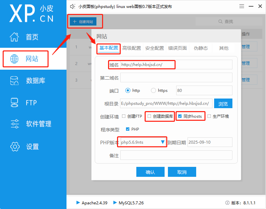Switch to the 其他 tab

(223, 48)
